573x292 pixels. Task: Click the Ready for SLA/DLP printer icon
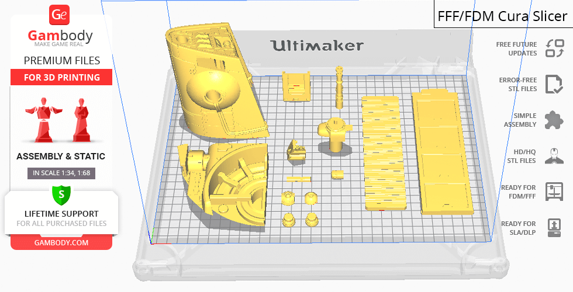point(553,227)
